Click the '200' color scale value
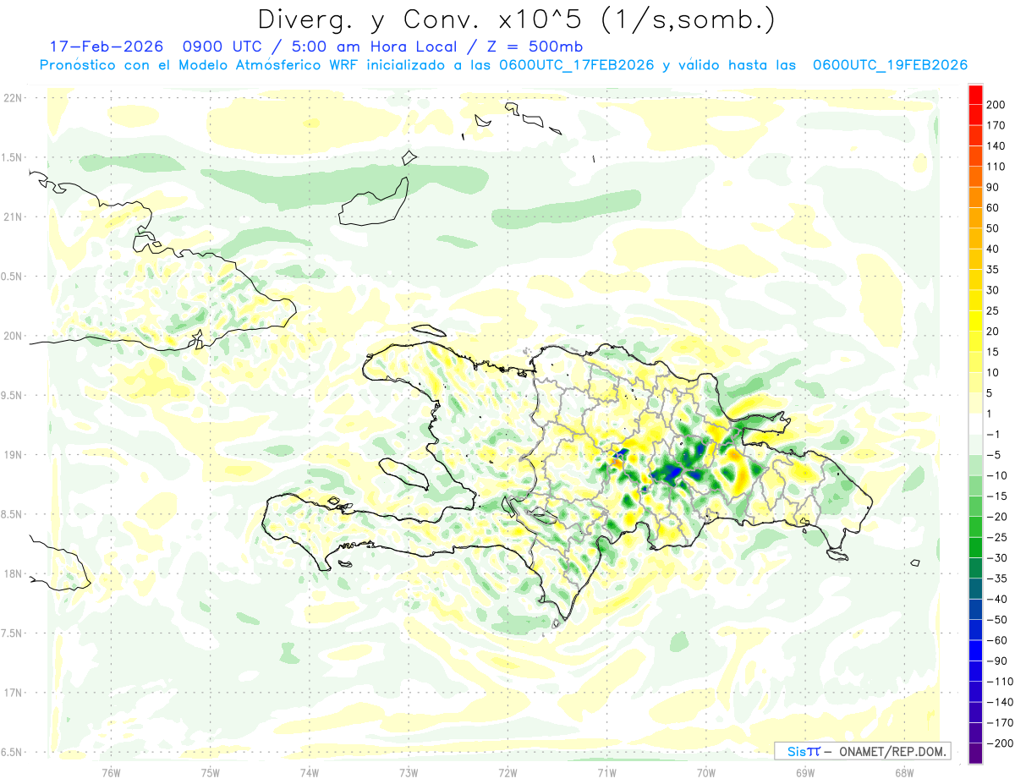The width and height of the screenshot is (1015, 784). (x=997, y=105)
